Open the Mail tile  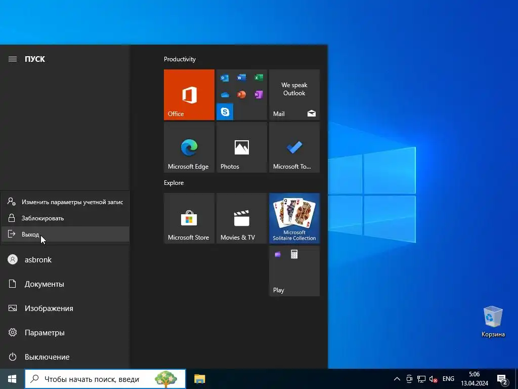click(294, 95)
